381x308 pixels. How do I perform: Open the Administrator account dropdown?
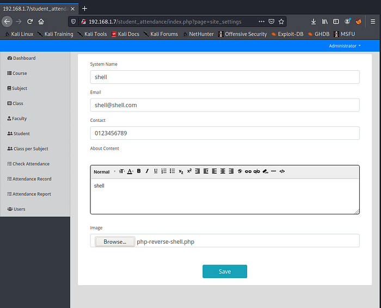(x=345, y=46)
